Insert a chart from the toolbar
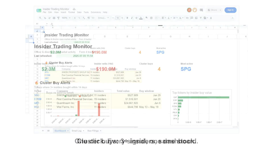The image size is (273, 153). coord(196,18)
